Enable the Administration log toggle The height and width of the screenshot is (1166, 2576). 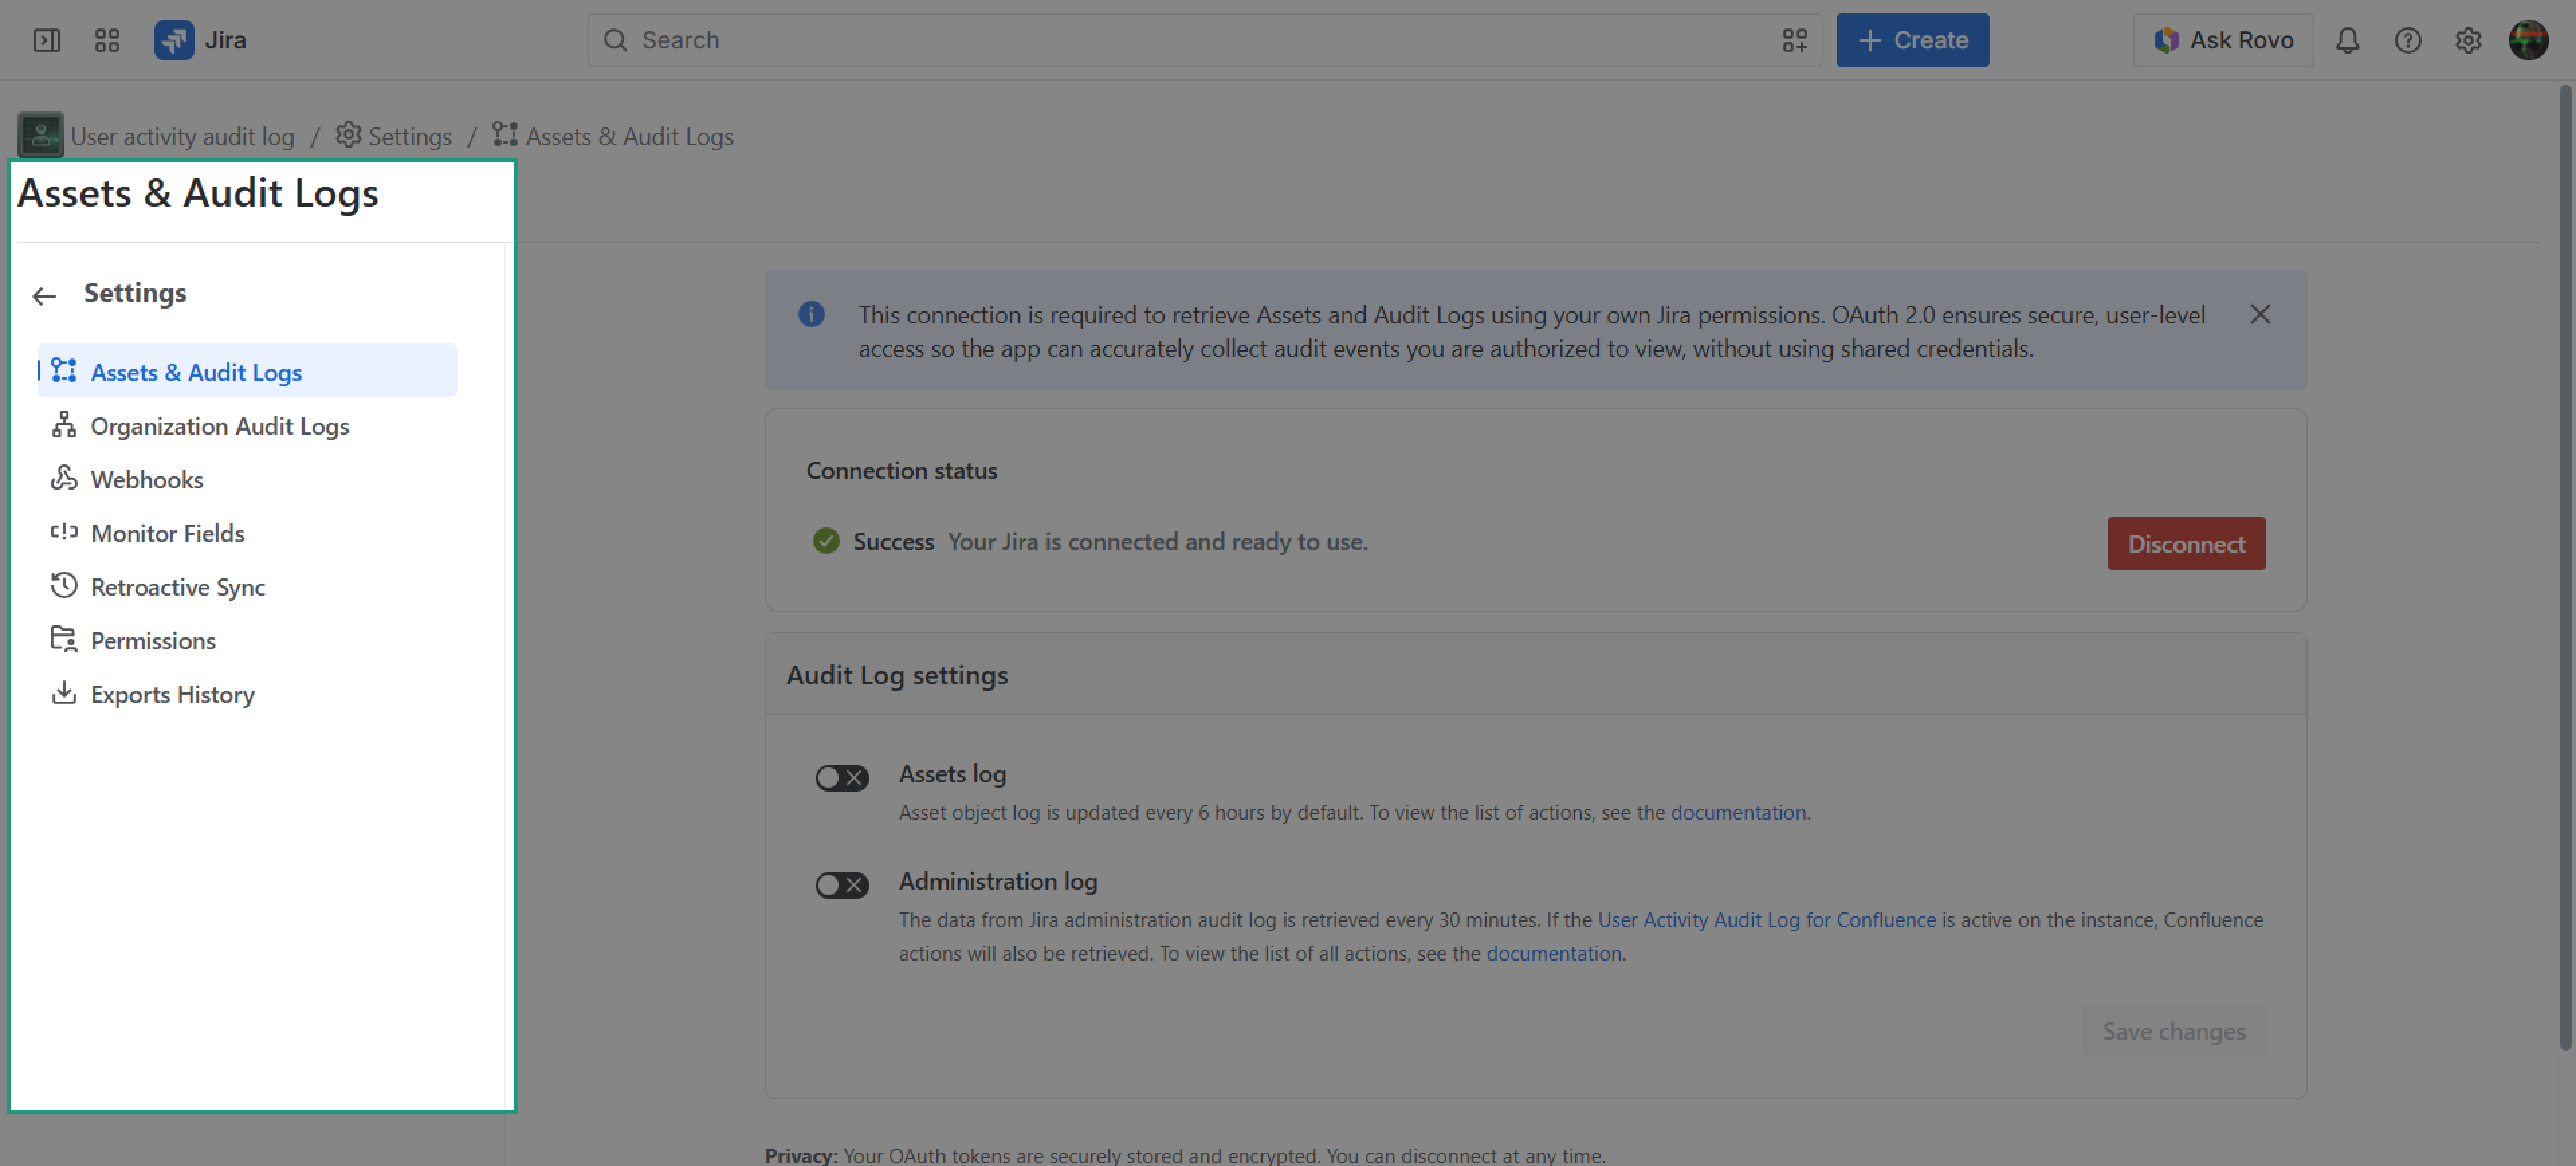842,884
